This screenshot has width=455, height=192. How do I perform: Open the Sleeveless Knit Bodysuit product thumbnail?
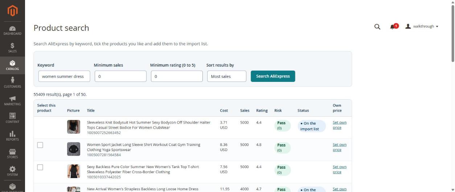coord(74,127)
